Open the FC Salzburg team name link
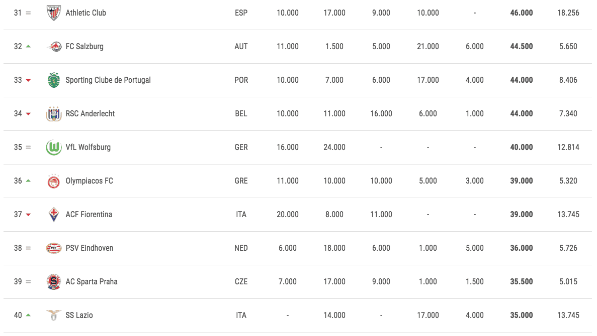The image size is (597, 336). (x=84, y=46)
